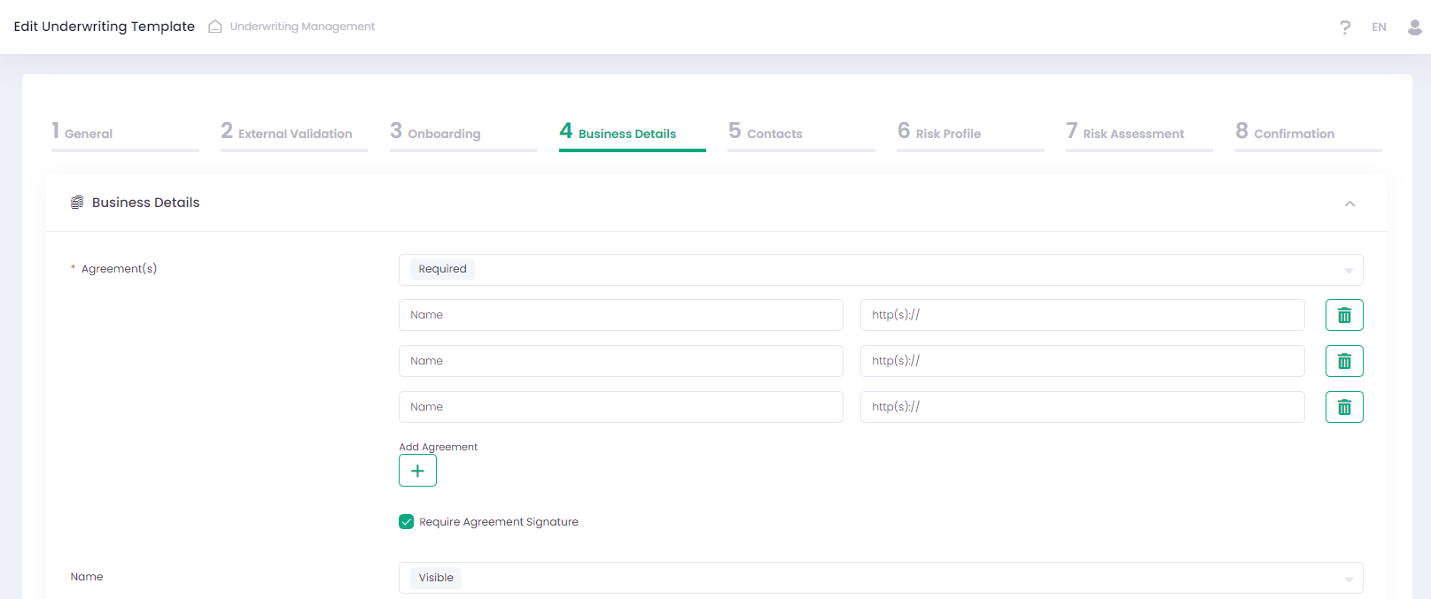Focus the second agreement URL field
Screen dimensions: 1431x599
1082,361
